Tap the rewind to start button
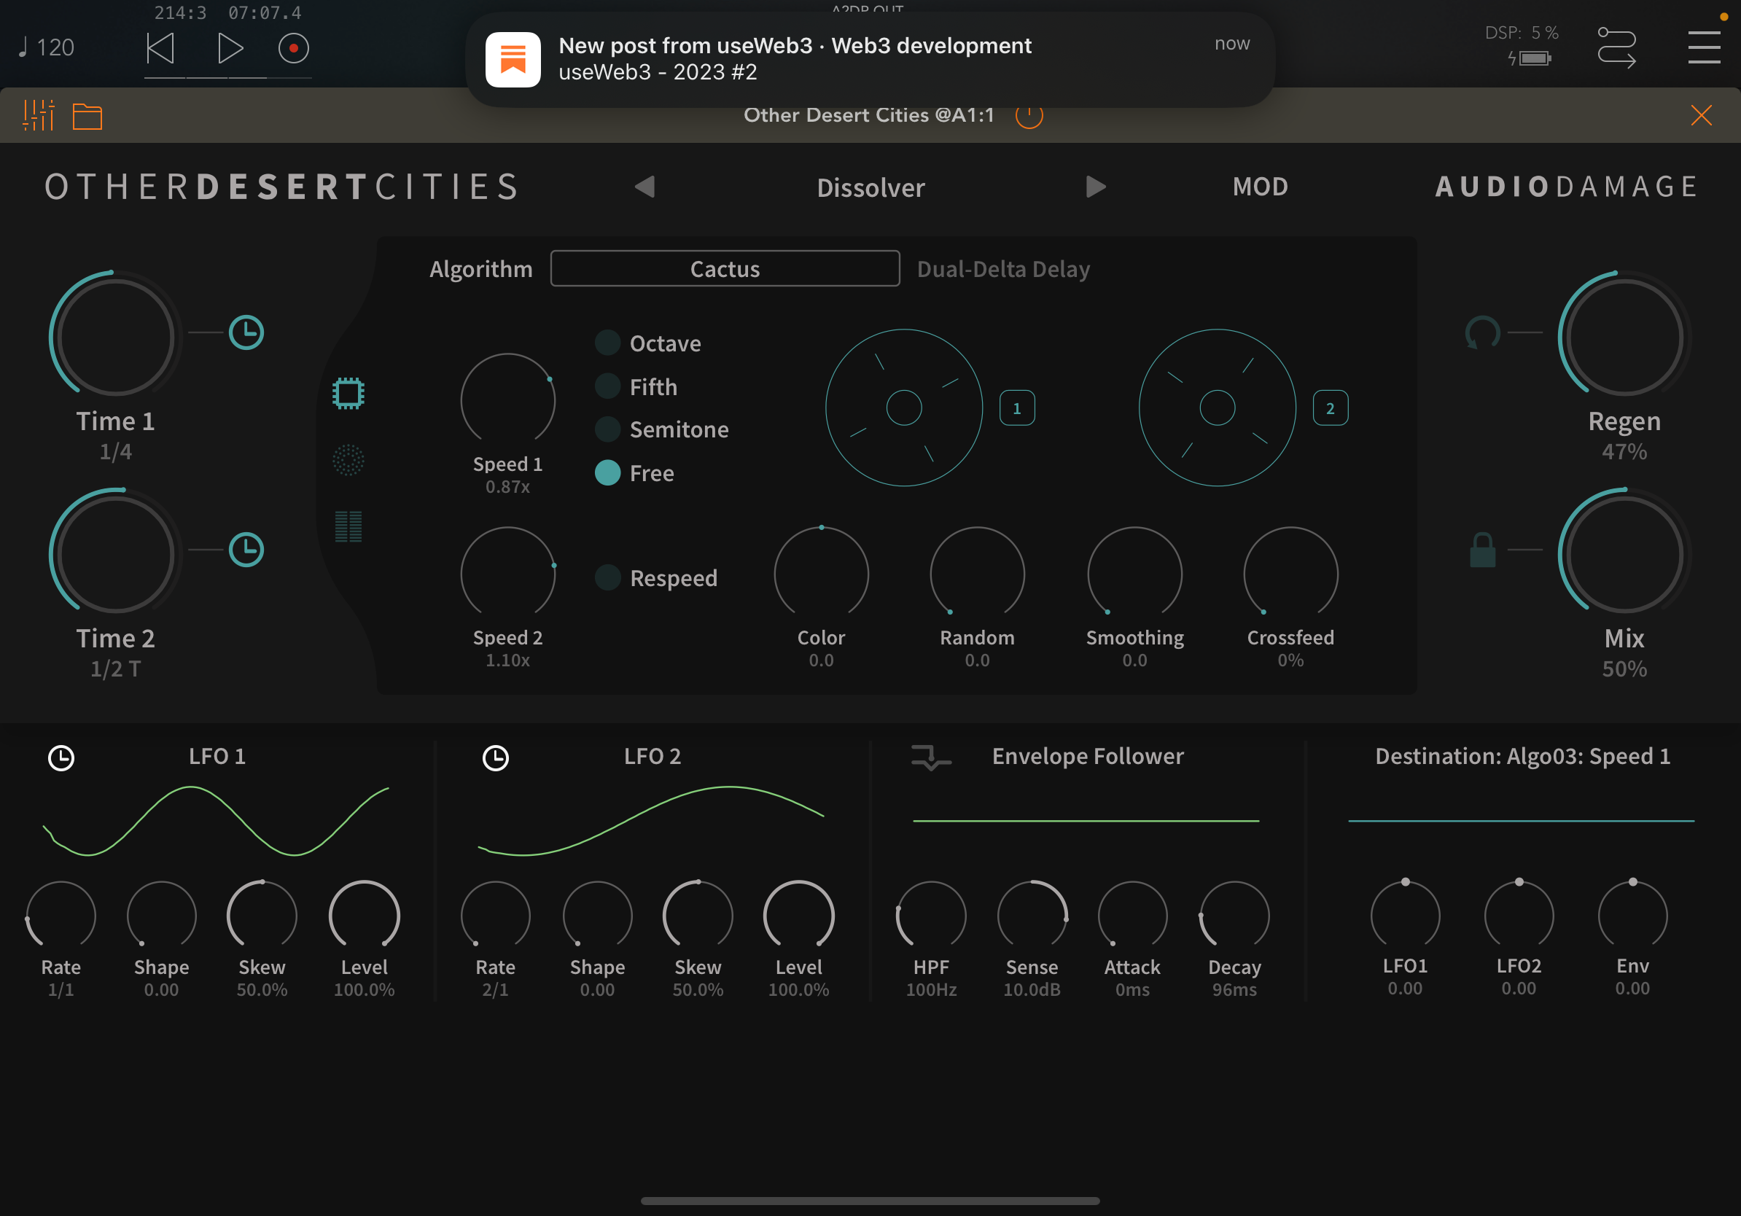The image size is (1741, 1216). click(x=160, y=49)
